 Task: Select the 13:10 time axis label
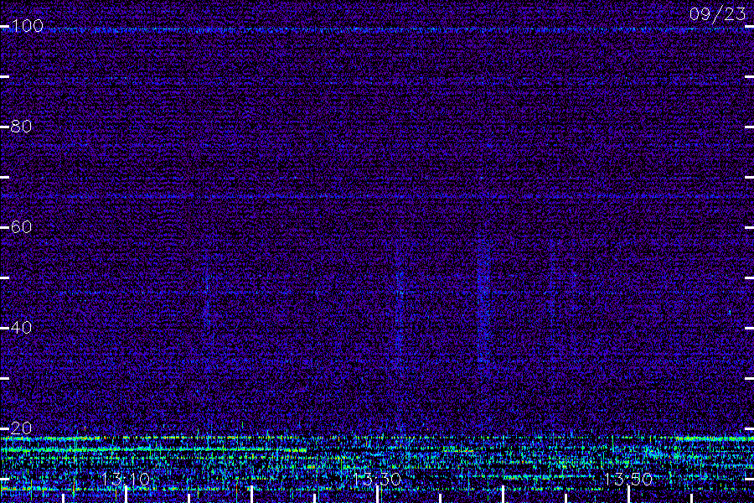pyautogui.click(x=126, y=479)
